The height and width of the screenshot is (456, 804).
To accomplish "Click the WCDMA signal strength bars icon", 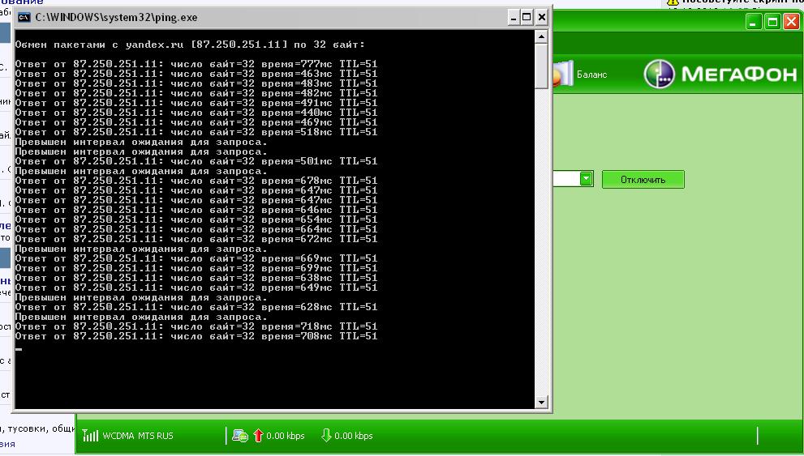I will point(90,436).
